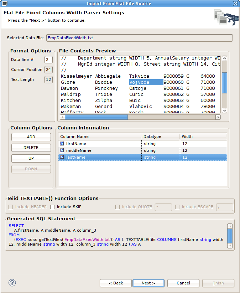Image resolution: width=240 pixels, height=293 pixels.
Task: Close the Import From Flat File dialog
Action: 235,4
